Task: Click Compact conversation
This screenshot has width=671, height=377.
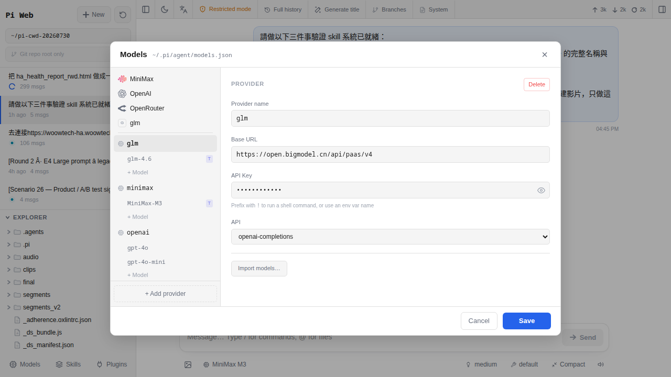Action: click(568, 364)
